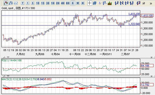Image resolution: width=155 pixels, height=95 pixels.
Task: Select the falling trend line drawing tool
Action: pos(122,3)
